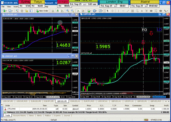Expand the New Chart dropdown arrow

(6, 11)
